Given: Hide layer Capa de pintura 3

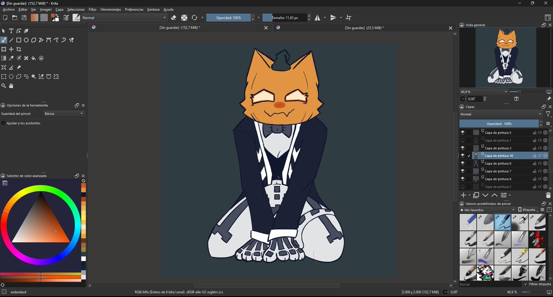Looking at the screenshot, I should (463, 148).
